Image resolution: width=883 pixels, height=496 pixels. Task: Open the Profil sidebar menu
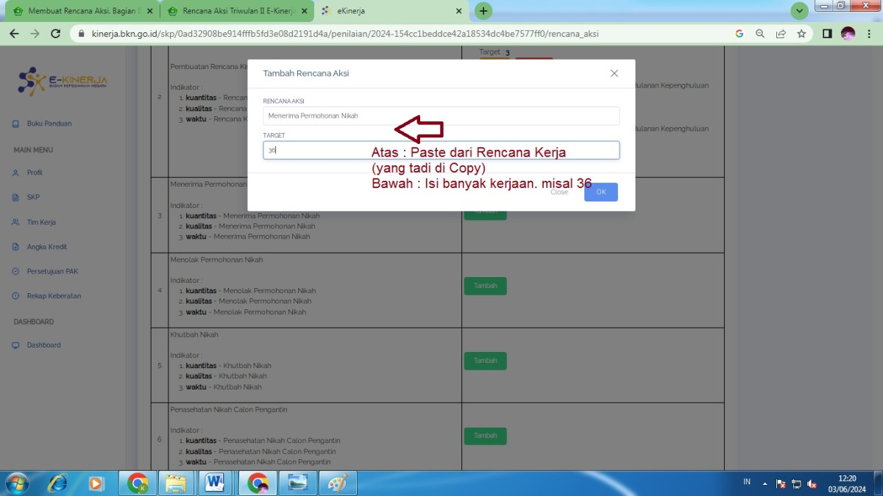pyautogui.click(x=35, y=173)
